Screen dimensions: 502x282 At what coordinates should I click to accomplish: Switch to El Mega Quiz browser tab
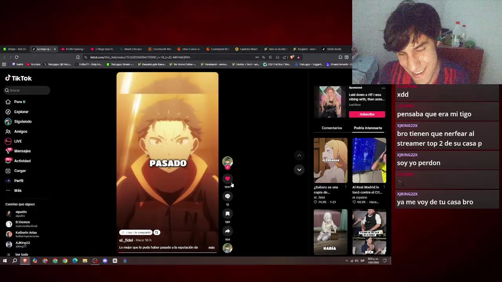102,49
